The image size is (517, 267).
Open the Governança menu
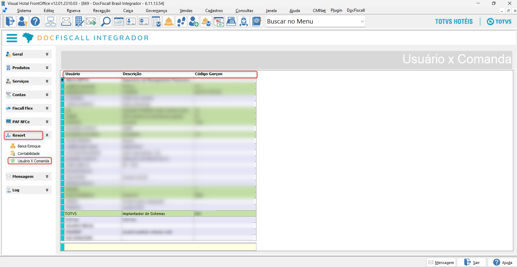click(x=156, y=11)
